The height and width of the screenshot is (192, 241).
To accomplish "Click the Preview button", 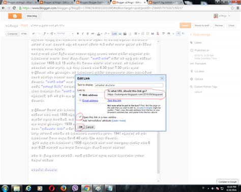I will coord(219,25).
